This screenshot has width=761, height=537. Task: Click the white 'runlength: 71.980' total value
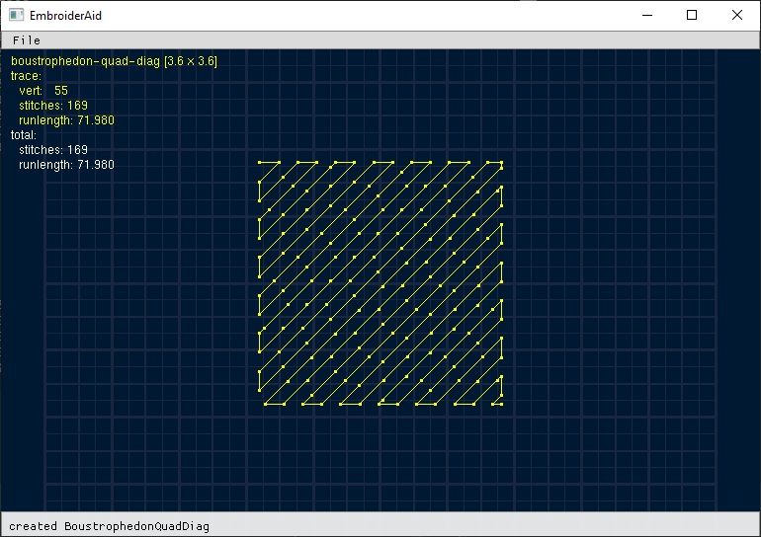tap(66, 165)
